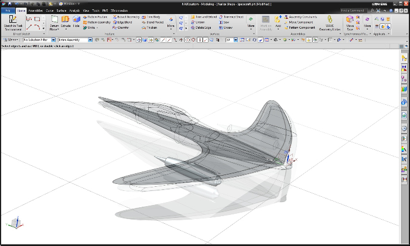Open the Menu dropdown button

pyautogui.click(x=9, y=40)
